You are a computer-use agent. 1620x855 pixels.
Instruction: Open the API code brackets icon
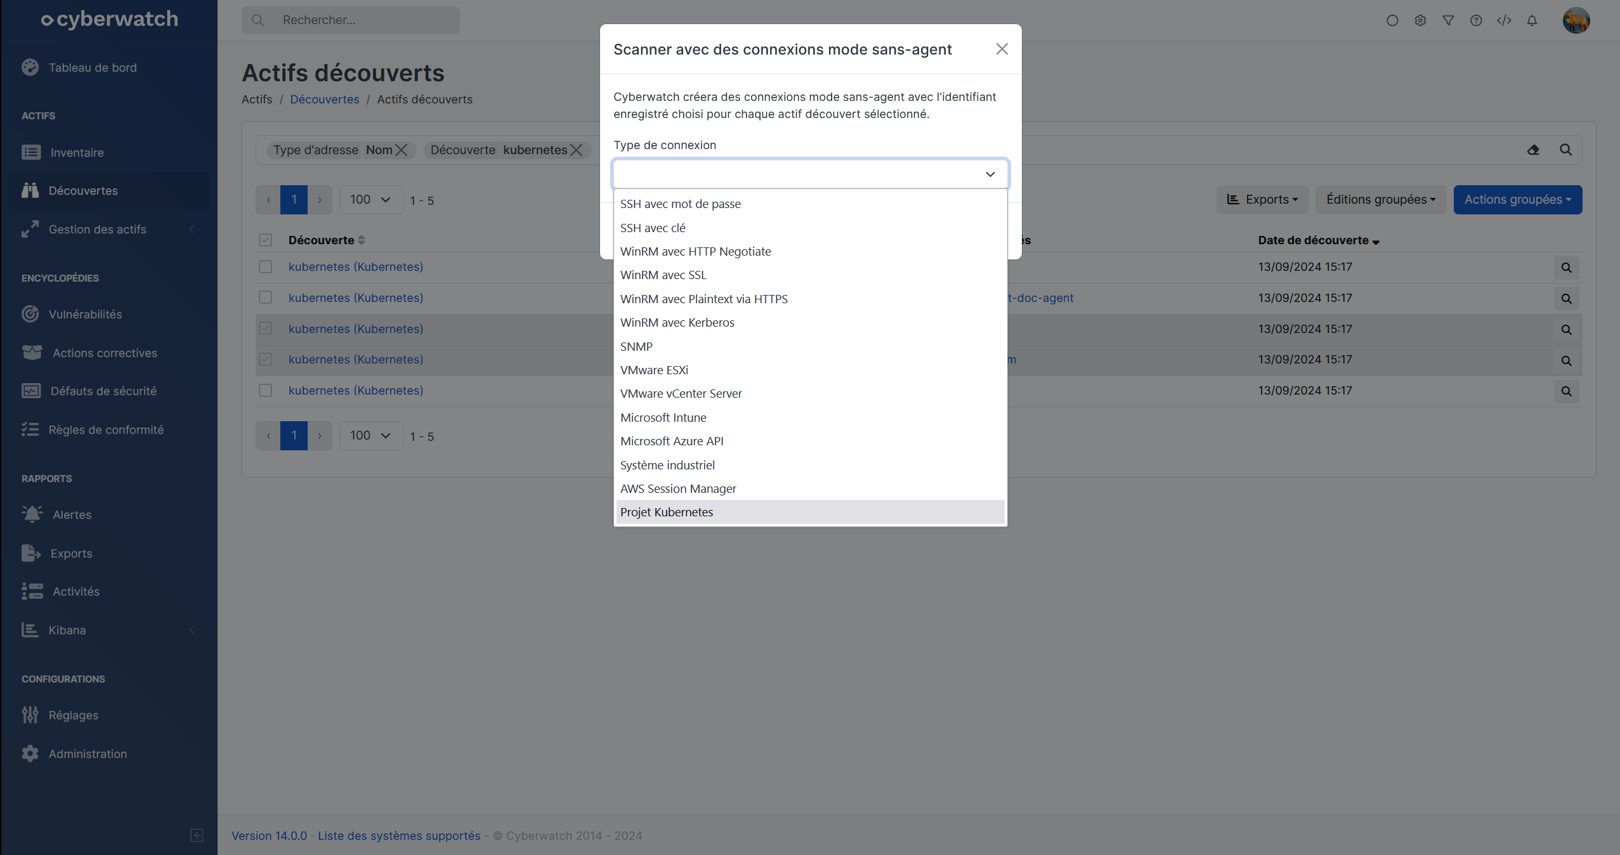click(x=1504, y=20)
